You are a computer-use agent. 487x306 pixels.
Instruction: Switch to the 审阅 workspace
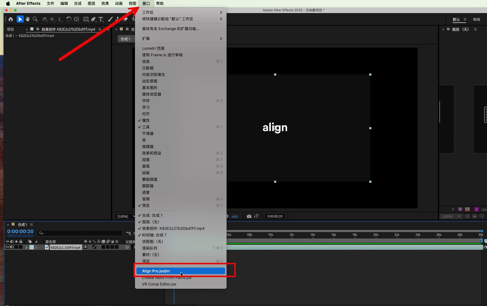tap(476, 19)
